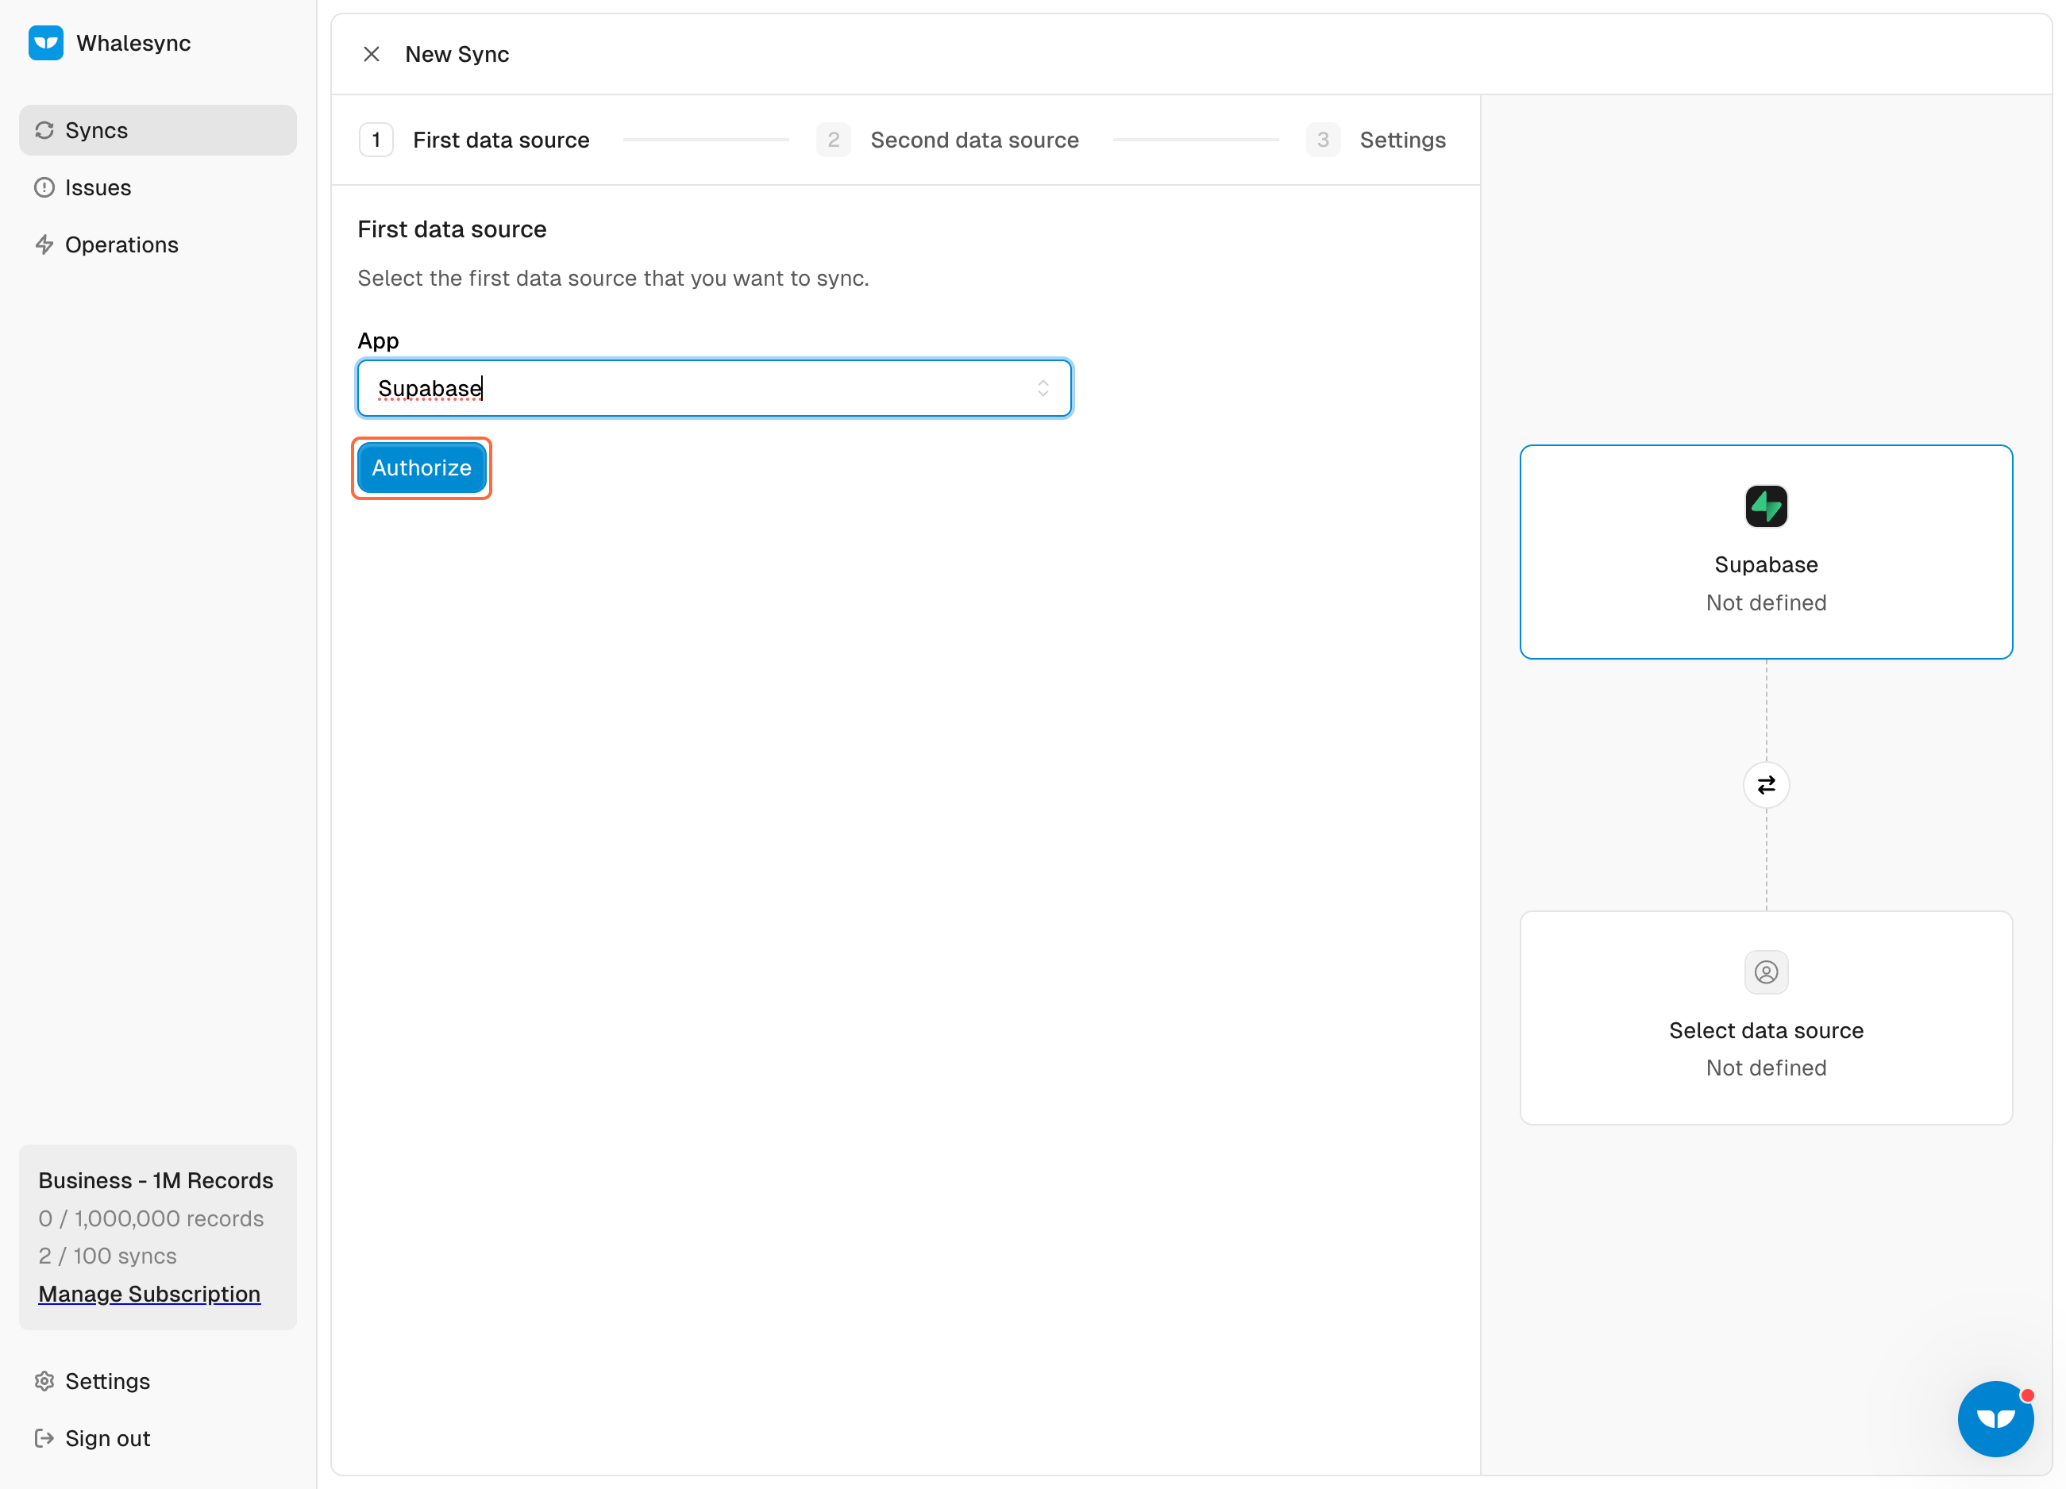Click '2 / 100 syncs' usage text

point(107,1256)
